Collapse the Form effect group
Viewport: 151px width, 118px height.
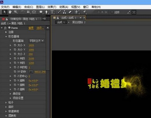[x=2, y=28]
